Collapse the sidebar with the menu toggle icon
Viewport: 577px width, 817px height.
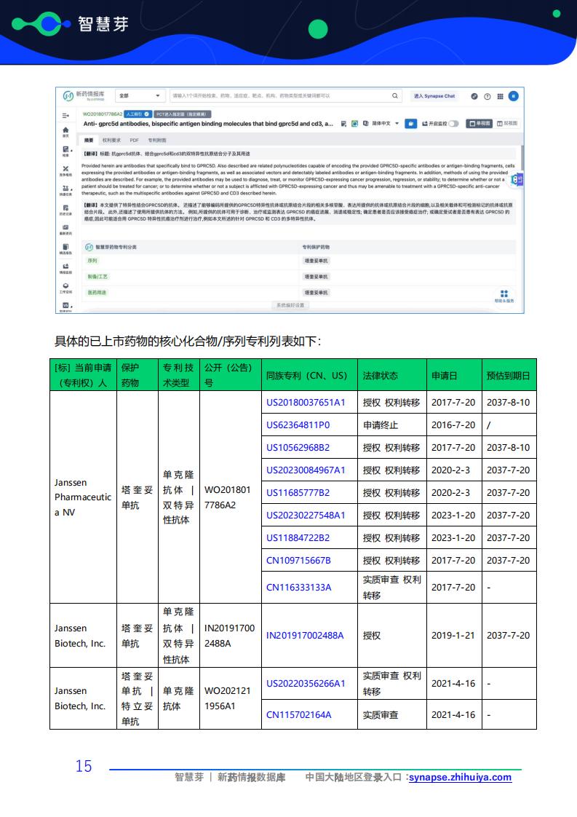click(x=65, y=116)
